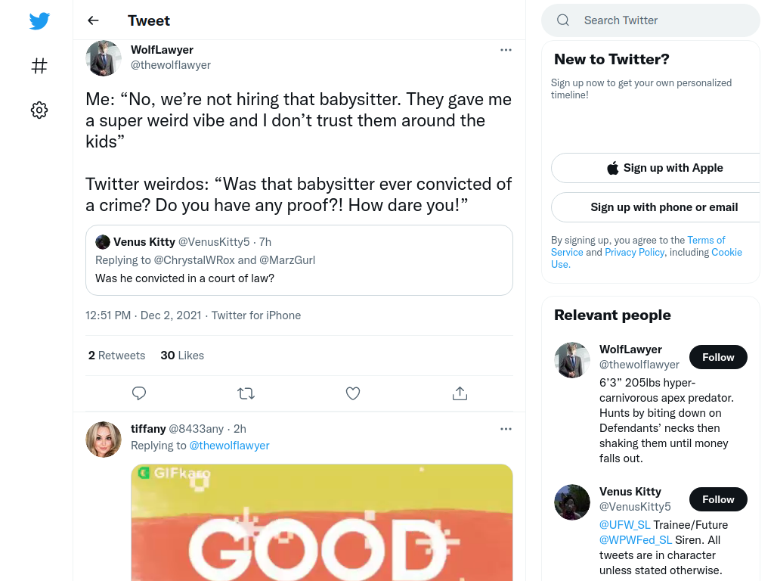This screenshot has height=581, width=774.
Task: Click the Twitter bird logo
Action: [39, 20]
